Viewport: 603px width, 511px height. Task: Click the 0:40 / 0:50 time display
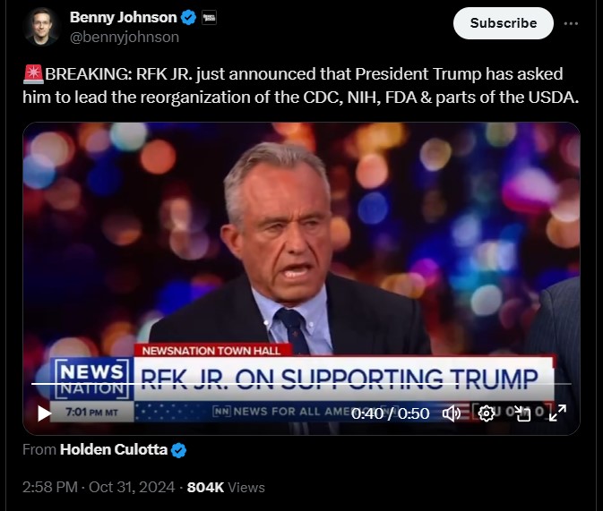390,413
